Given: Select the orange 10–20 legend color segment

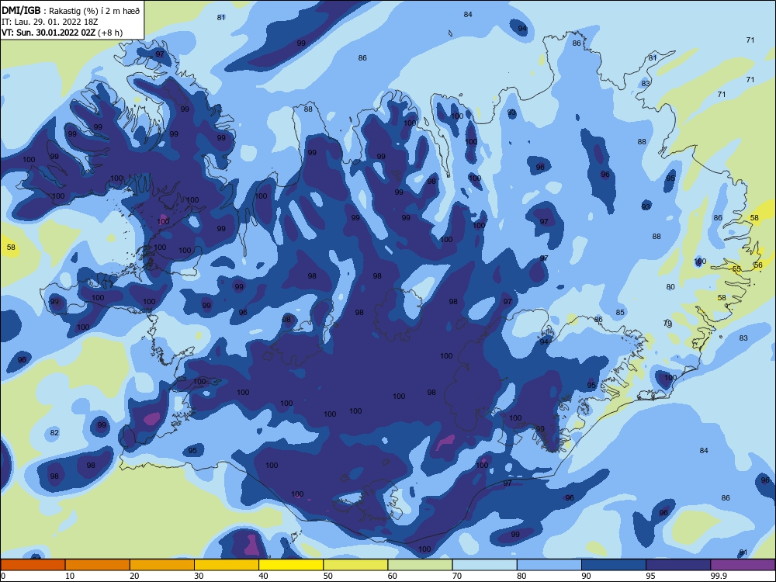Looking at the screenshot, I should 98,565.
